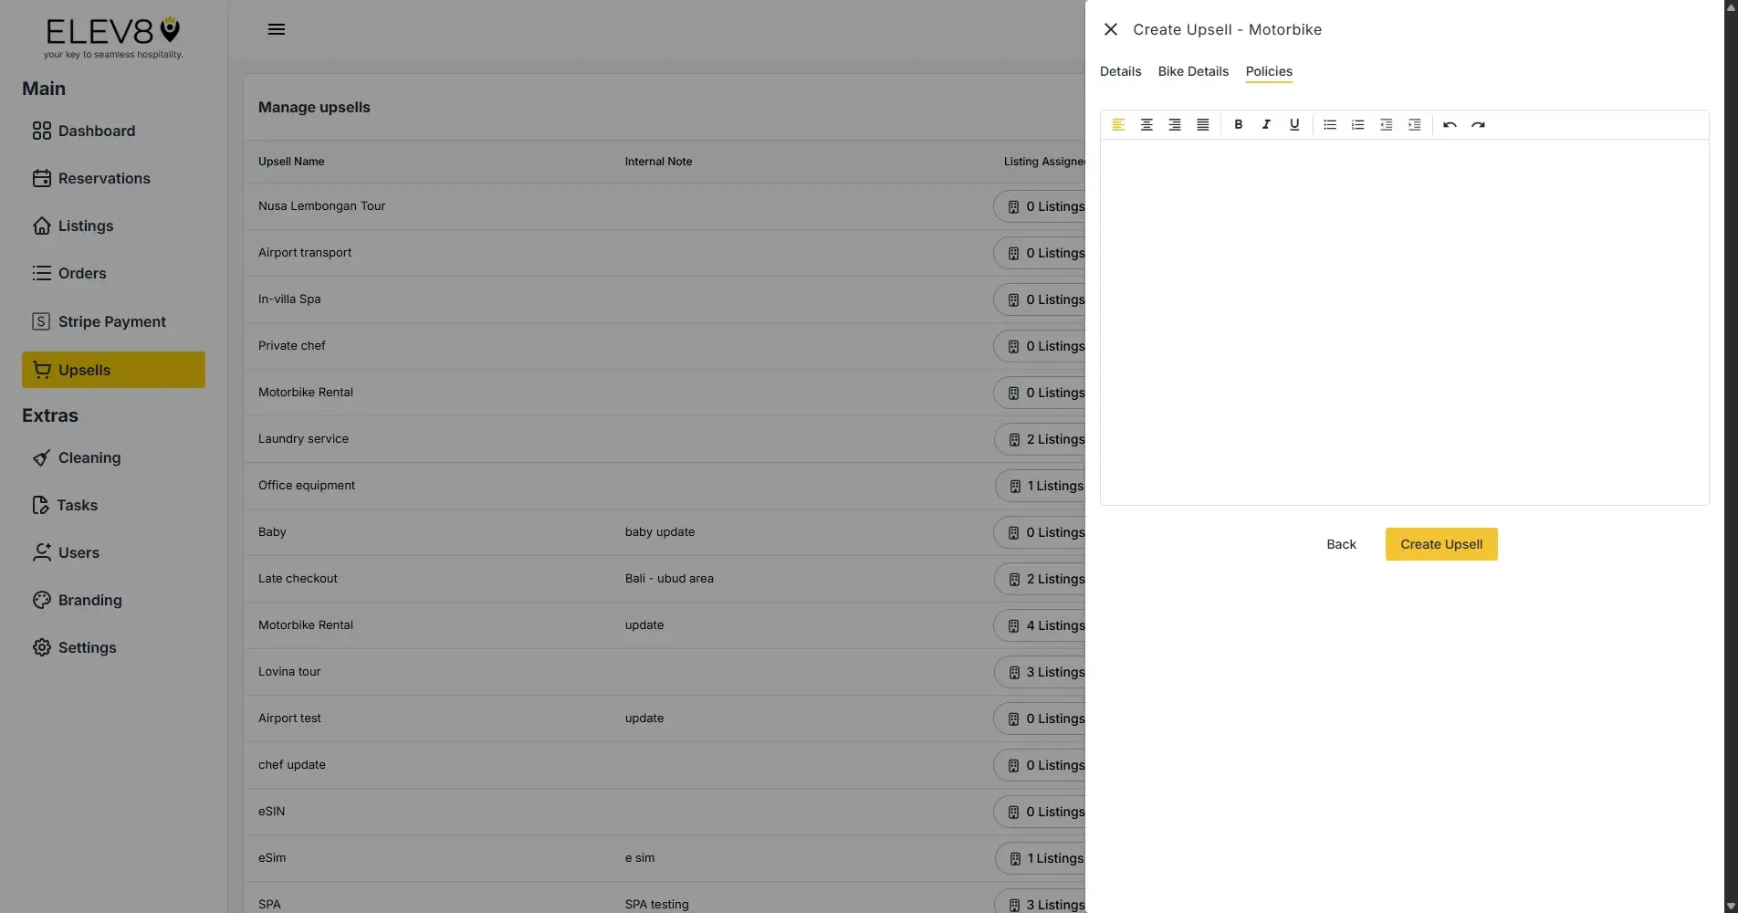Viewport: 1738px width, 913px height.
Task: Switch to the Details tab
Action: [x=1120, y=71]
